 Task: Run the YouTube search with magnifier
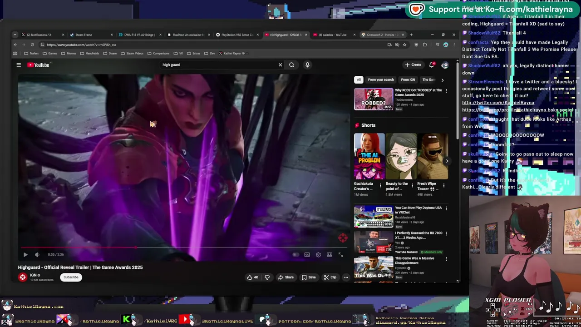pos(291,65)
